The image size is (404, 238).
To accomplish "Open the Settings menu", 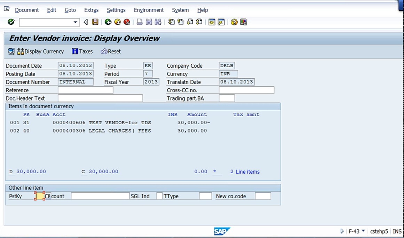I will pyautogui.click(x=116, y=10).
